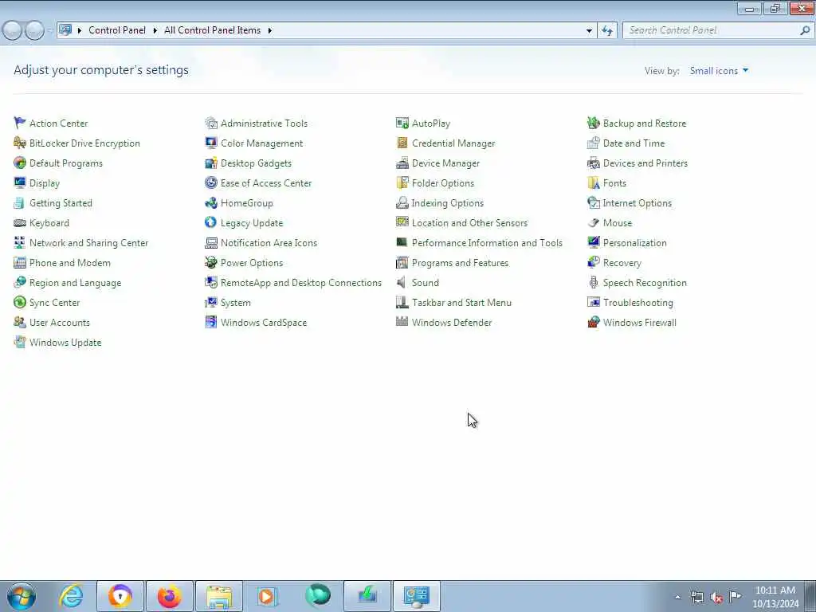
Task: Open Troubleshooting link
Action: pyautogui.click(x=638, y=302)
